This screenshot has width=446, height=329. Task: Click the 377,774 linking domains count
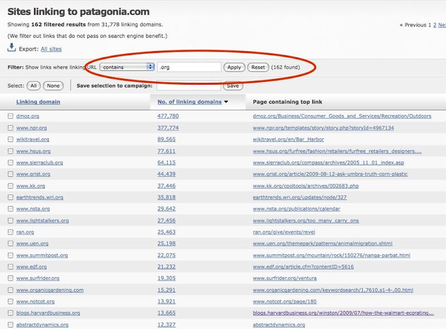[x=168, y=128]
